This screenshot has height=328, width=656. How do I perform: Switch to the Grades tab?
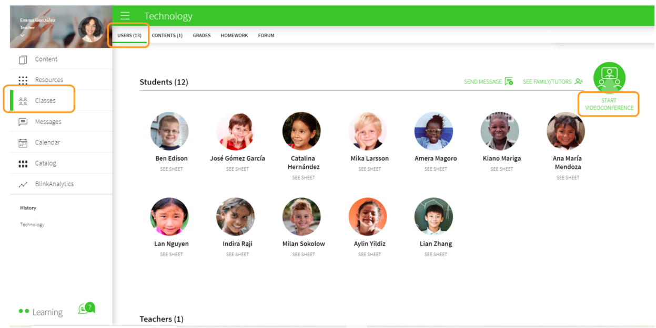[x=201, y=36]
